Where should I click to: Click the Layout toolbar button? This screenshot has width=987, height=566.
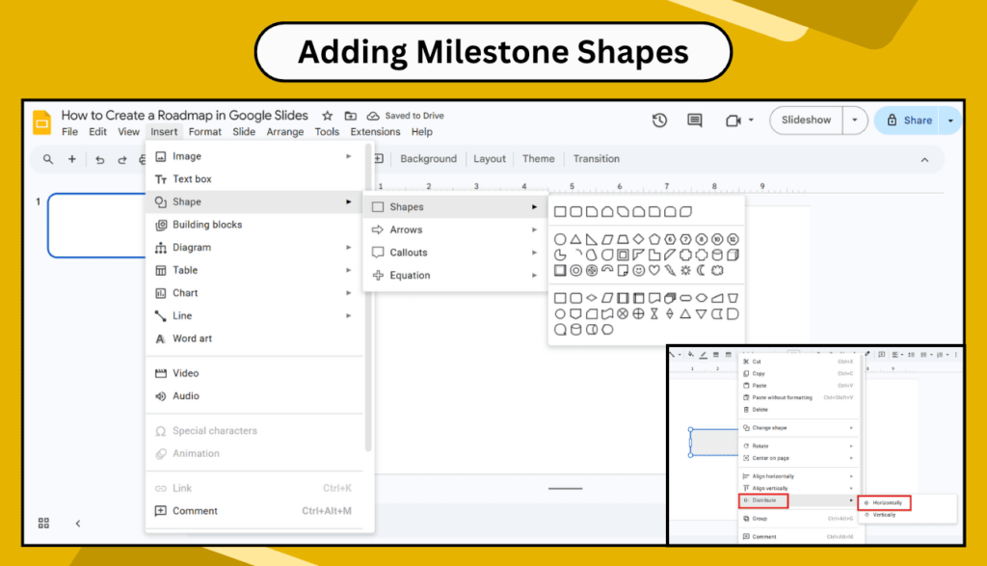[489, 159]
